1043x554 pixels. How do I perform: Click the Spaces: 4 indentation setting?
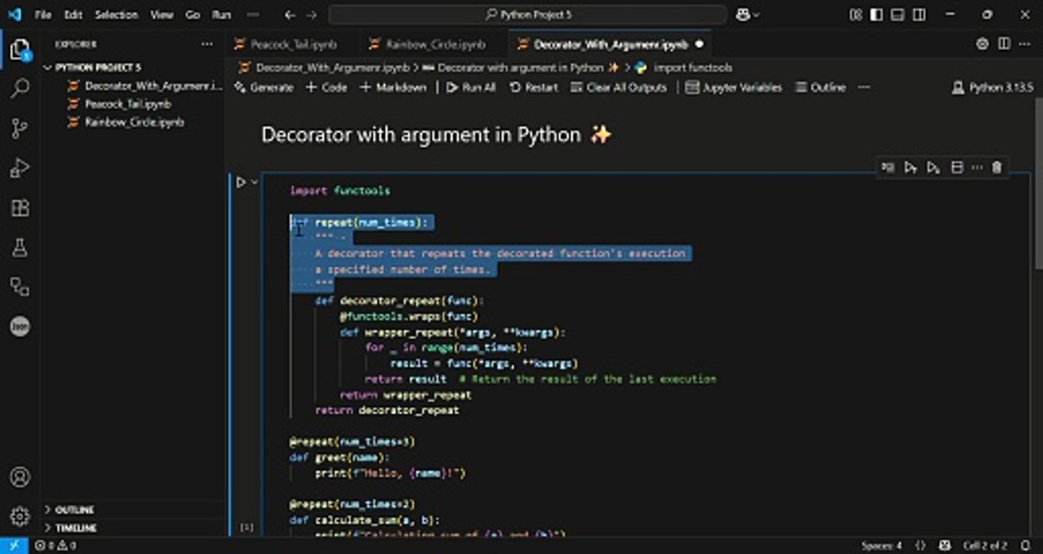coord(881,546)
